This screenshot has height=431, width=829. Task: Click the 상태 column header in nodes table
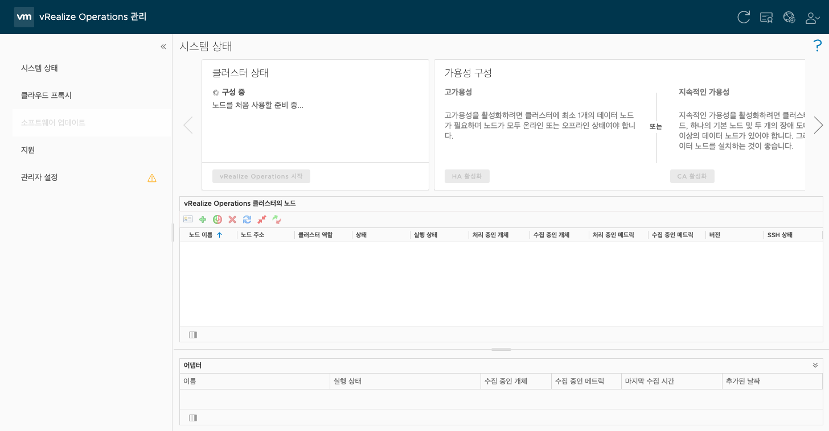click(x=381, y=235)
